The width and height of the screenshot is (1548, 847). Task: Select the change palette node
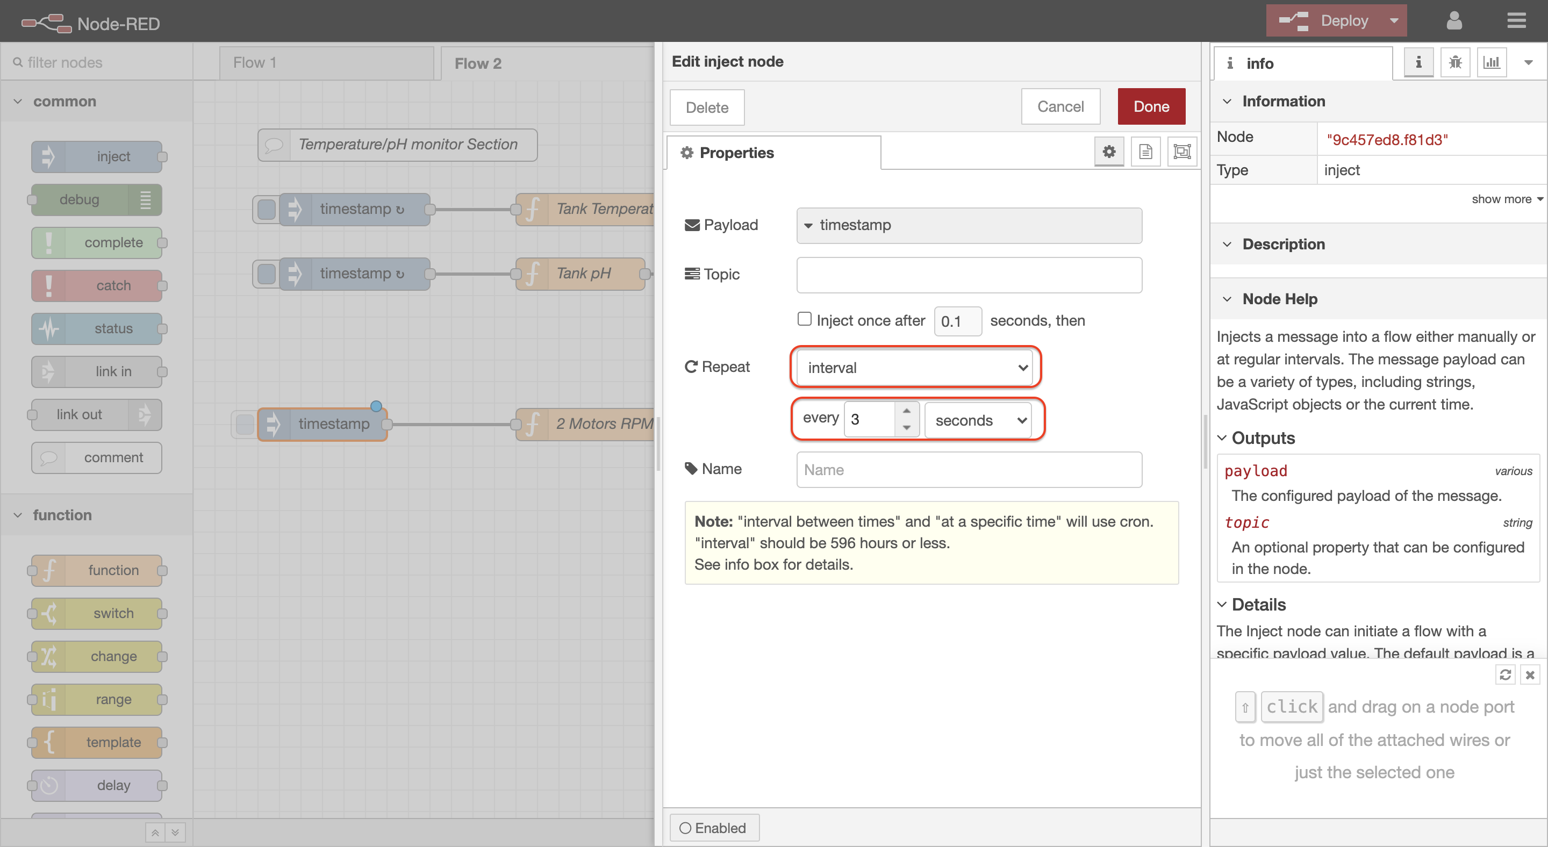click(97, 657)
